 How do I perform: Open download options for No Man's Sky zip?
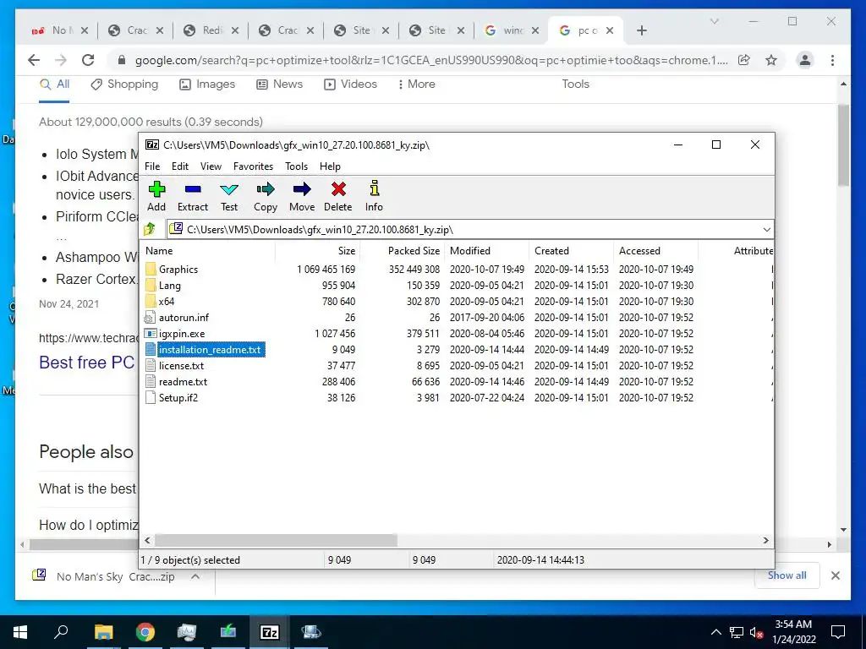pyautogui.click(x=195, y=576)
